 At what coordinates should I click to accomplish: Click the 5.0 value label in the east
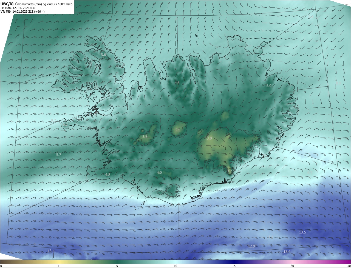(x=269, y=86)
